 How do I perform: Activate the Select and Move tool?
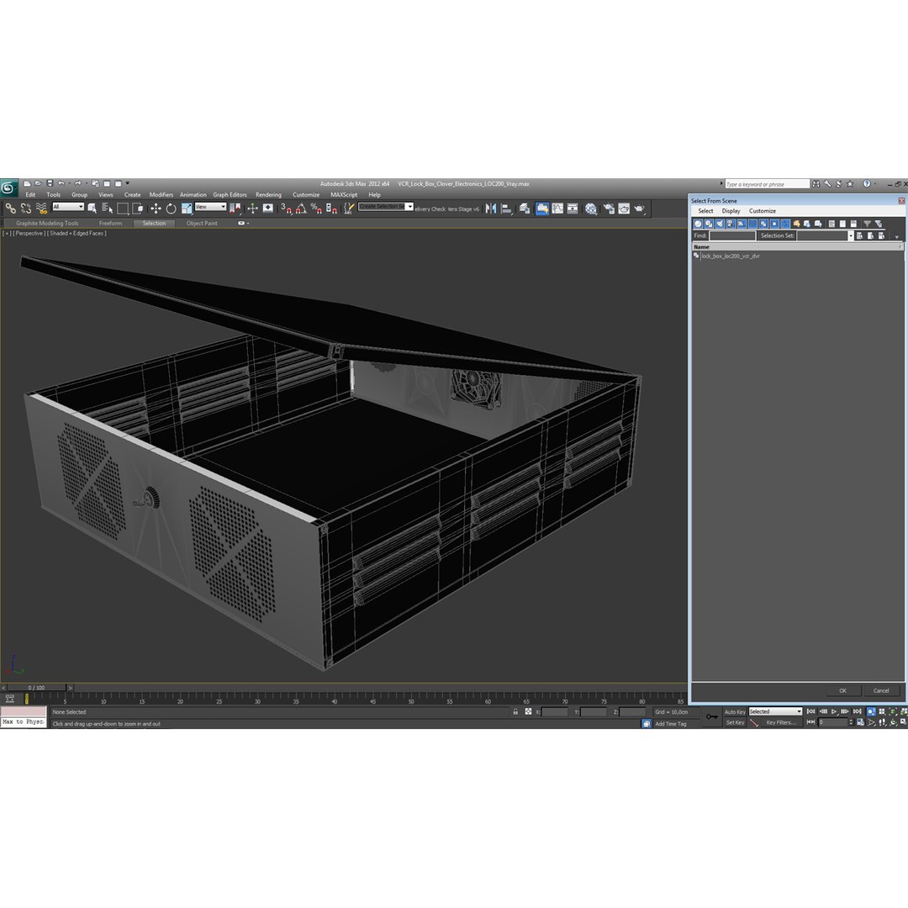click(156, 209)
